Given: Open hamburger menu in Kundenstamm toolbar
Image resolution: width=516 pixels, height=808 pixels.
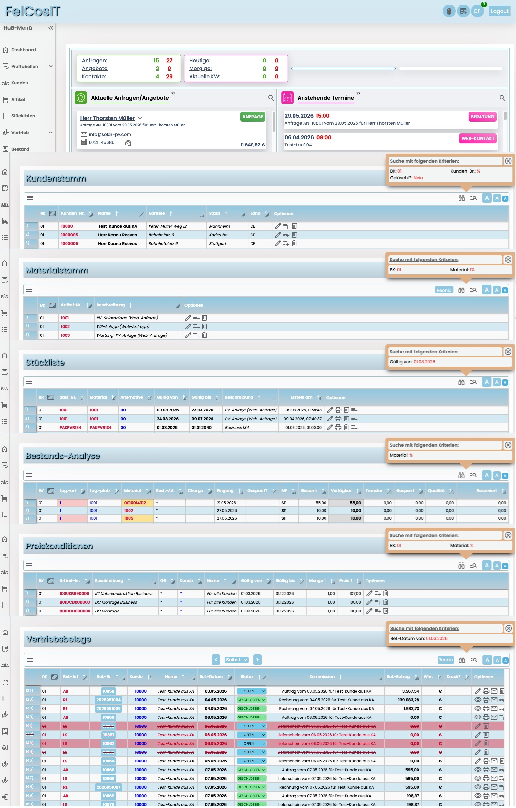Looking at the screenshot, I should click(x=30, y=198).
